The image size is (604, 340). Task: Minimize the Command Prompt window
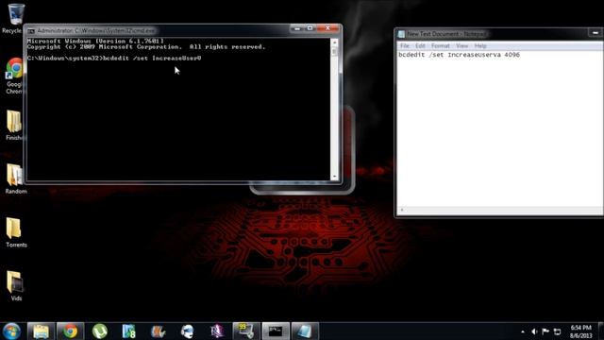coord(297,28)
